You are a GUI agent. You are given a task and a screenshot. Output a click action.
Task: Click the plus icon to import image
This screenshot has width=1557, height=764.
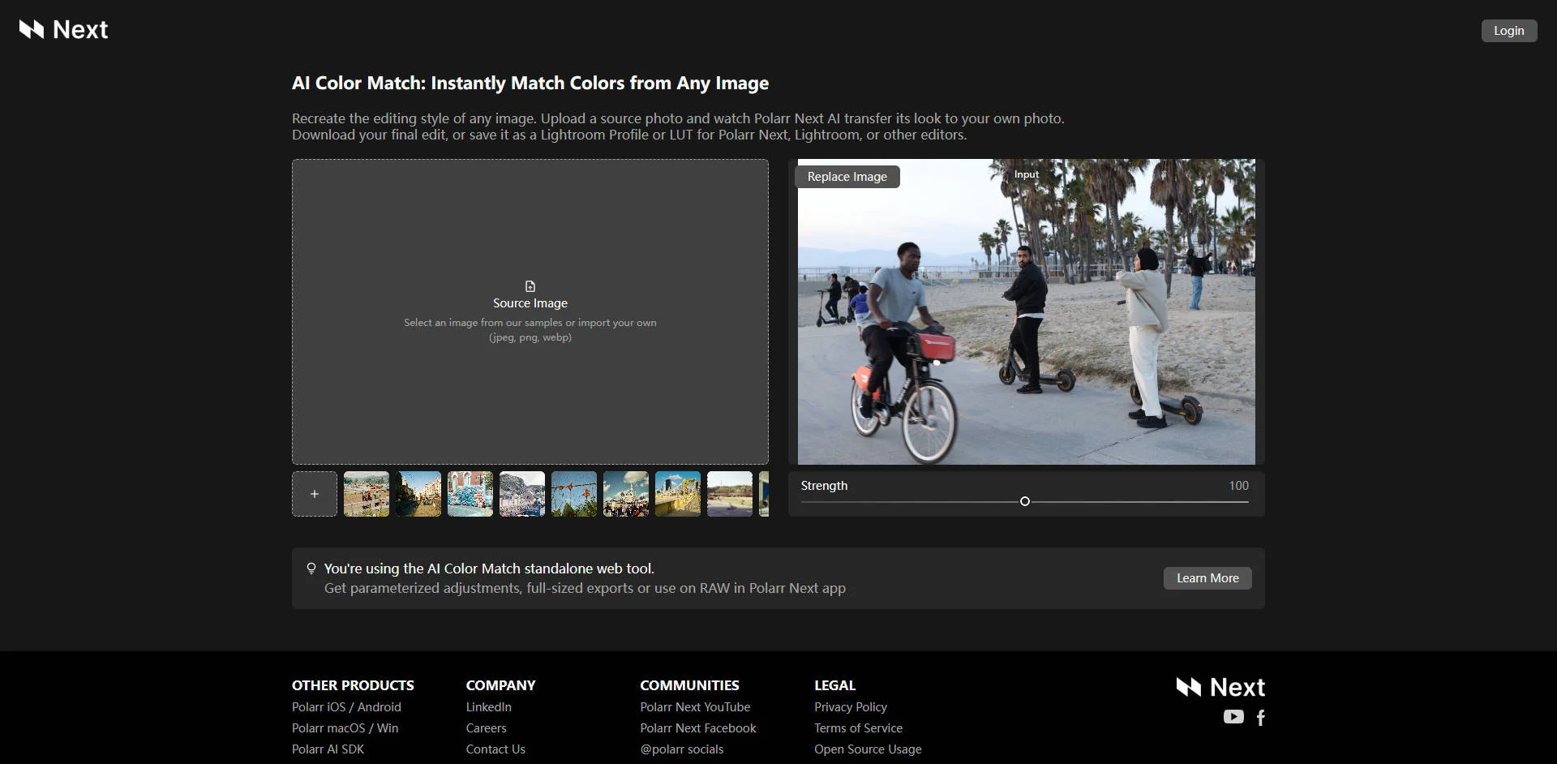click(x=315, y=494)
